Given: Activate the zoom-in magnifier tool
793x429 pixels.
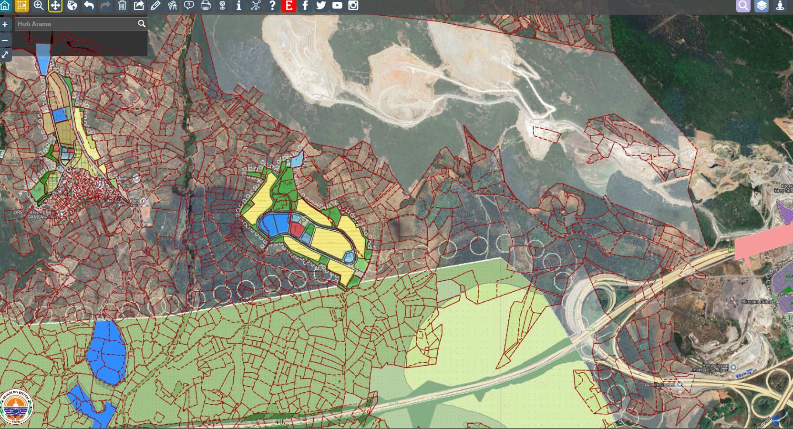Looking at the screenshot, I should 39,6.
